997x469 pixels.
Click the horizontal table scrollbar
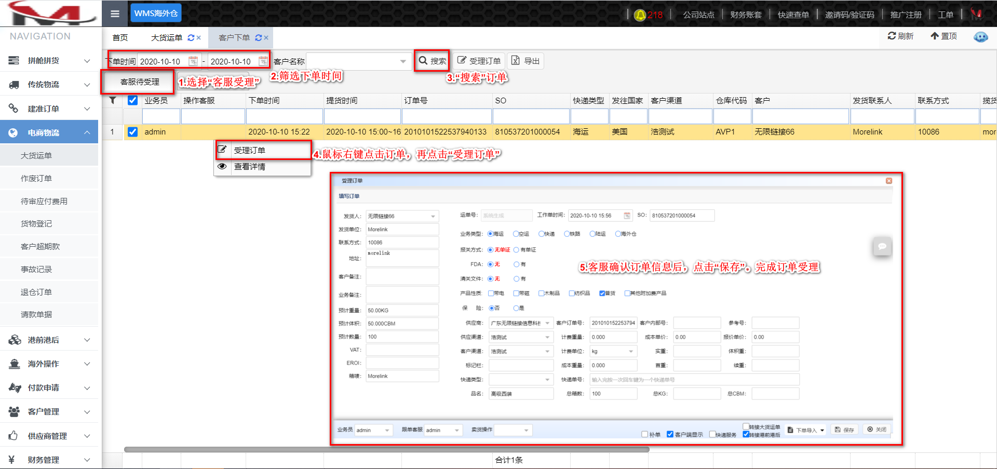pyautogui.click(x=386, y=450)
